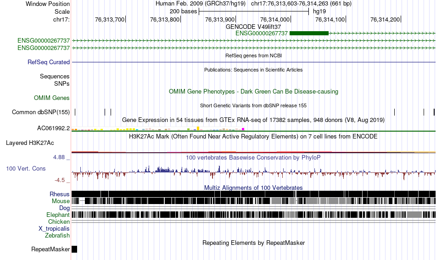The width and height of the screenshot is (436, 260).
Task: Click the Mouse alignment label
Action: 61,201
